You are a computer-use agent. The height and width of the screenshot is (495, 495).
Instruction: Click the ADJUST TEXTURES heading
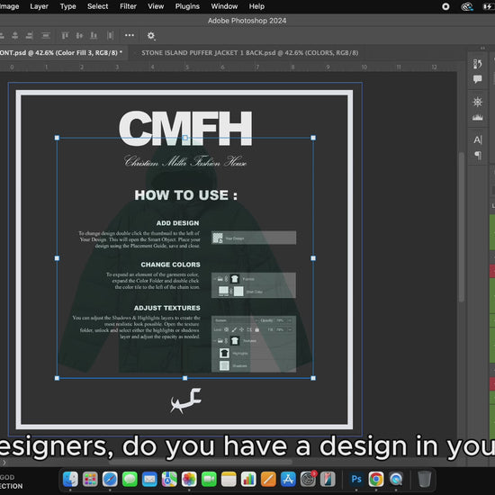pos(167,308)
